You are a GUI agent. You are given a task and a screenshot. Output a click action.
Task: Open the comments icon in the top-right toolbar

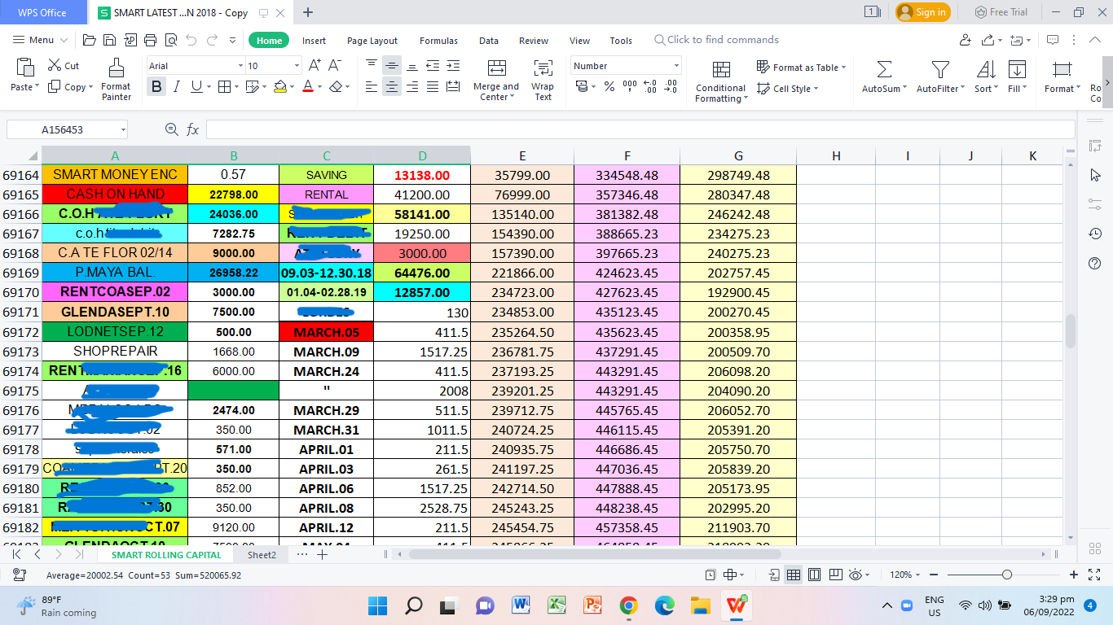coord(1053,40)
